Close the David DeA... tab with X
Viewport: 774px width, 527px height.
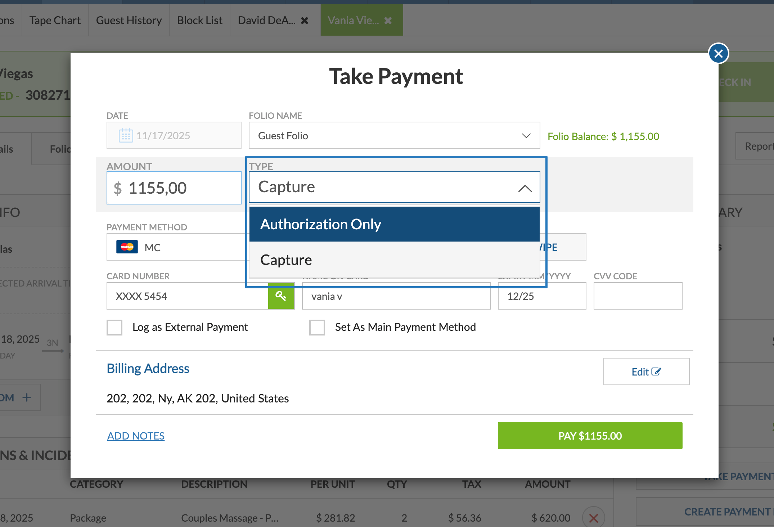click(x=305, y=21)
